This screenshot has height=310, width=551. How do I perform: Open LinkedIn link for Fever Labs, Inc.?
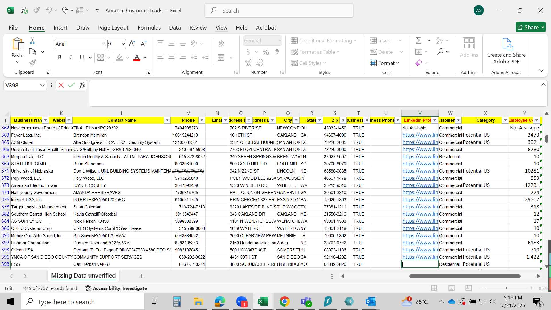click(x=420, y=135)
